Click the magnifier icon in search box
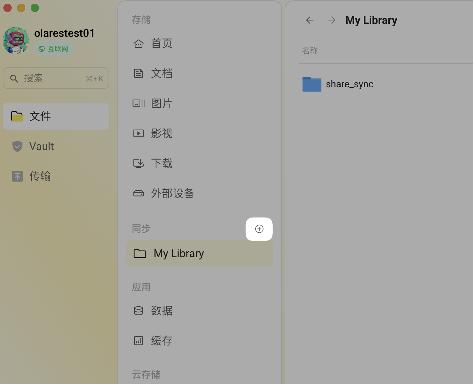Image resolution: width=473 pixels, height=384 pixels. pyautogui.click(x=14, y=78)
